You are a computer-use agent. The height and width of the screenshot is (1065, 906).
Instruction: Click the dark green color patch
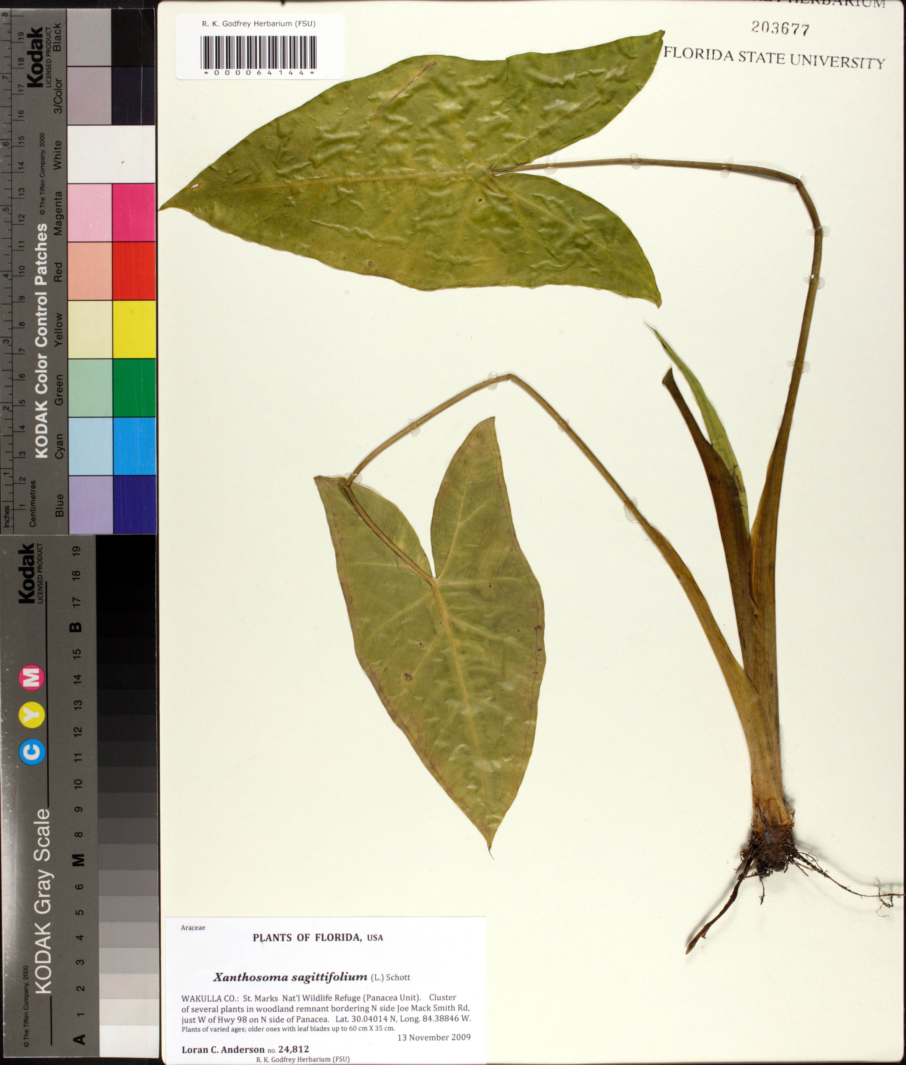pyautogui.click(x=134, y=387)
